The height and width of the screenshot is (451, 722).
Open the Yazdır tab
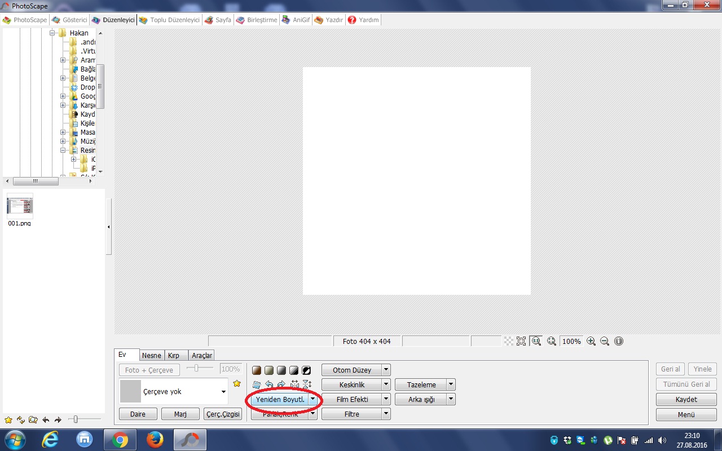tap(329, 20)
